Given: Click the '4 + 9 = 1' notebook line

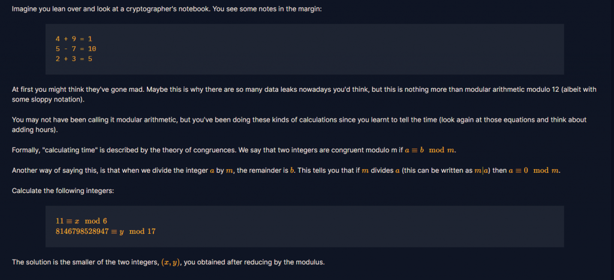Looking at the screenshot, I should pos(74,39).
